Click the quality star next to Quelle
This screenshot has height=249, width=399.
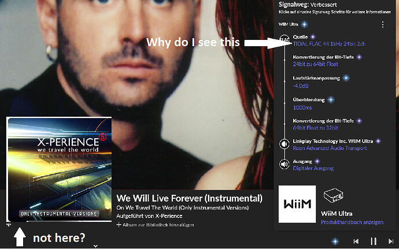[313, 37]
